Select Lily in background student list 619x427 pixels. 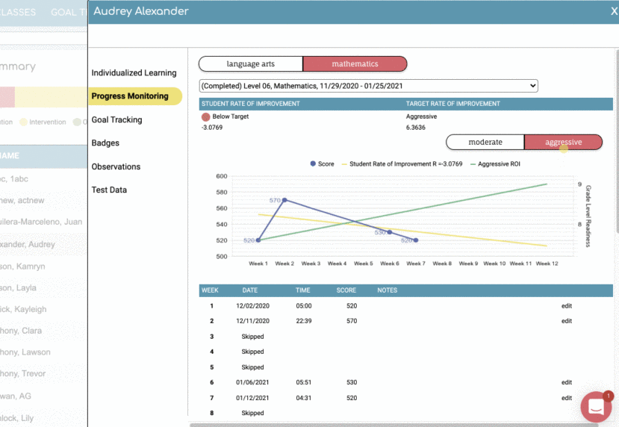[x=17, y=418]
